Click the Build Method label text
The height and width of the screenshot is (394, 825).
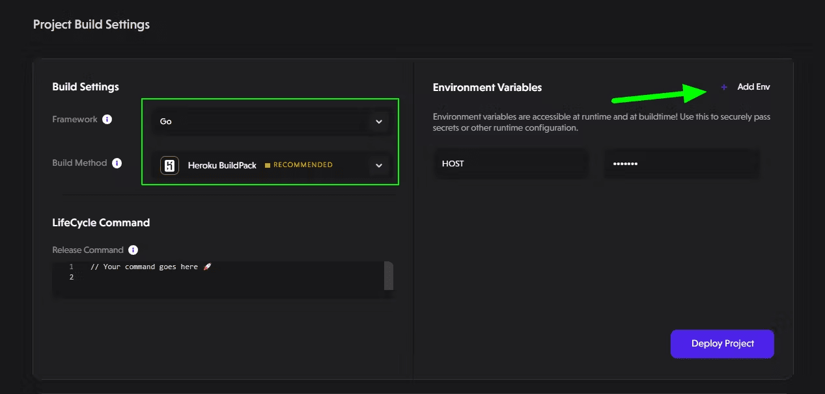[79, 163]
